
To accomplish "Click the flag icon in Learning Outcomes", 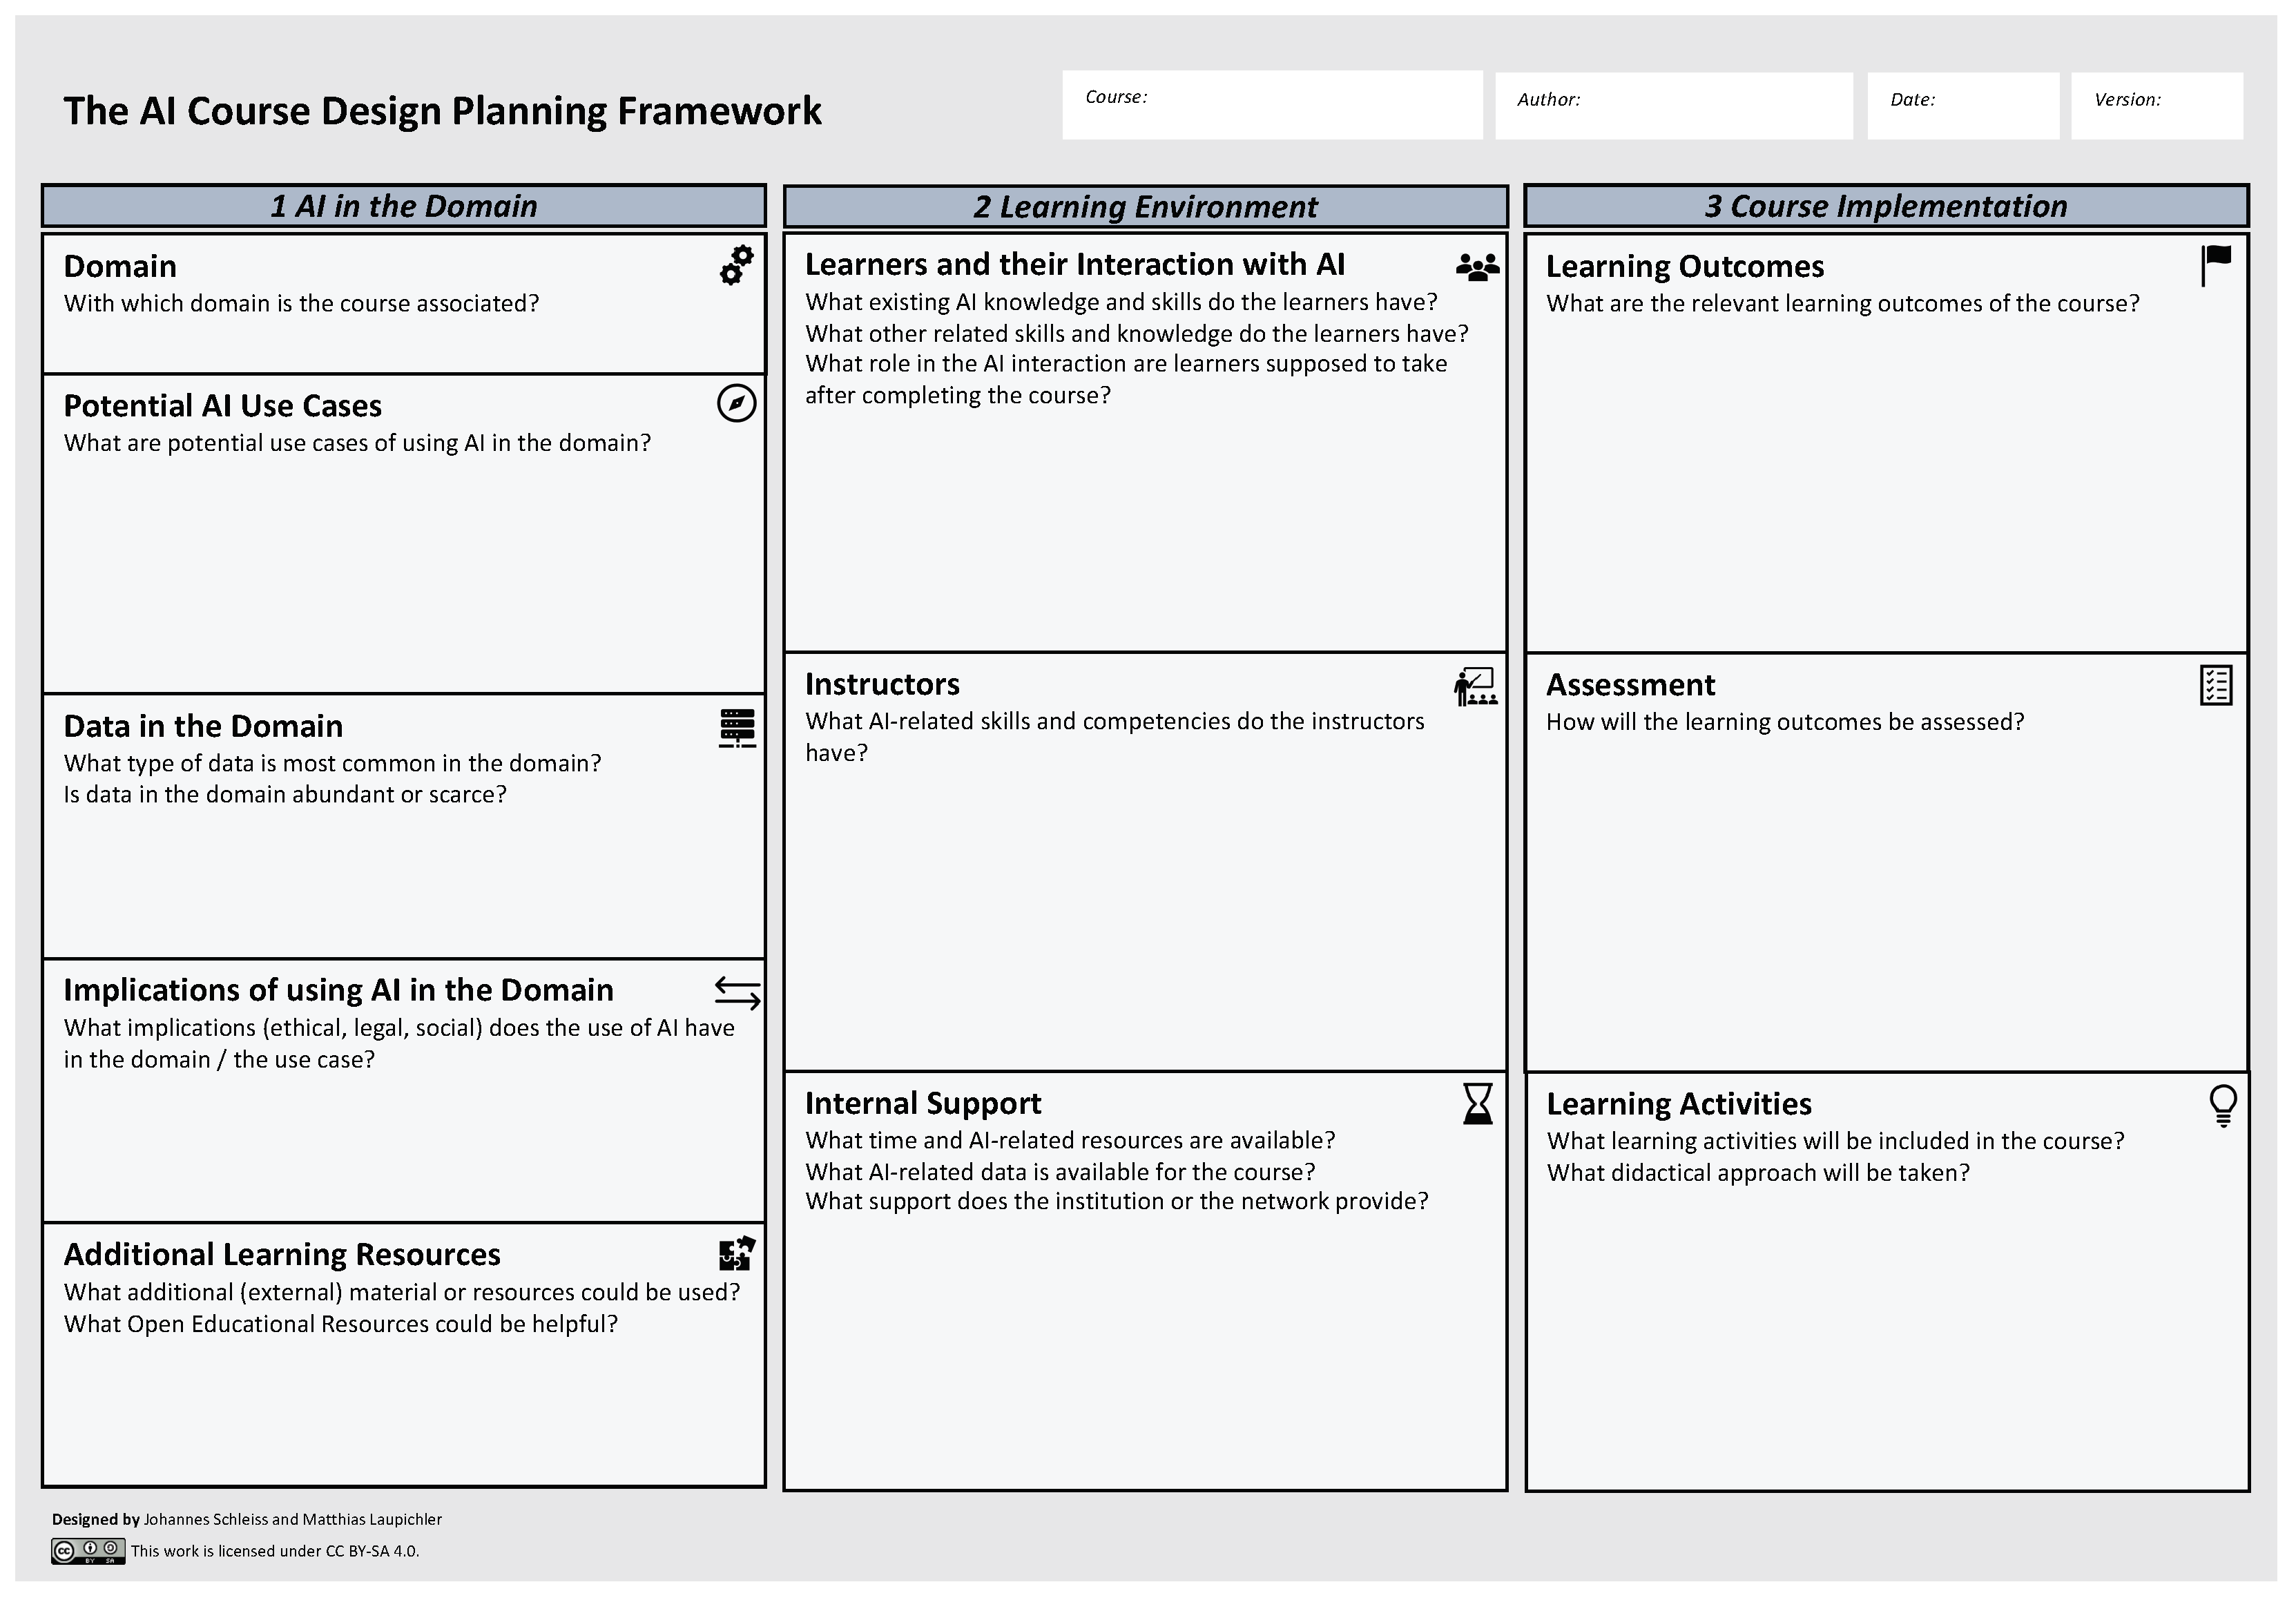I will pos(2216,265).
